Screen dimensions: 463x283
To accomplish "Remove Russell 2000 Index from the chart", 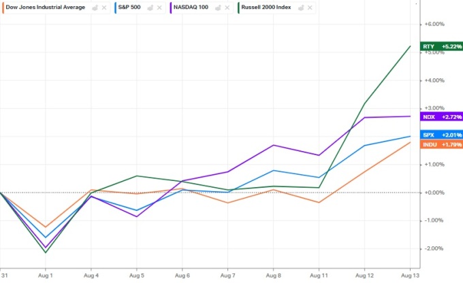I will 310,7.
